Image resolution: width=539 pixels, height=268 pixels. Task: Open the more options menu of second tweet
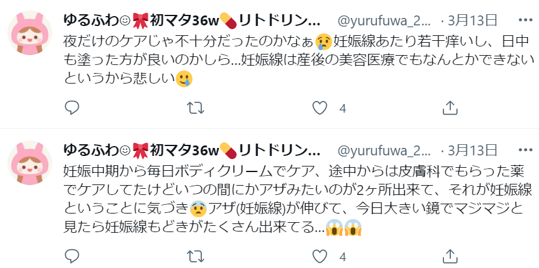[x=525, y=150]
